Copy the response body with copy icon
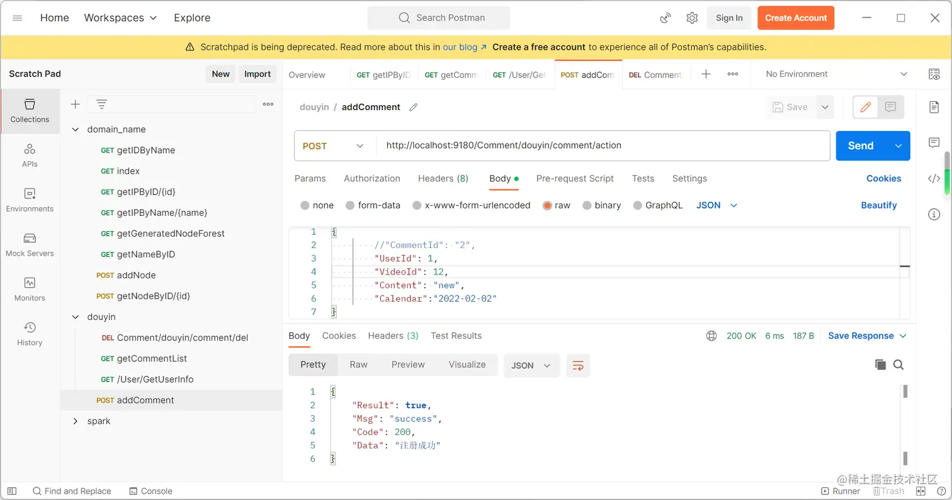952x500 pixels. coord(880,365)
